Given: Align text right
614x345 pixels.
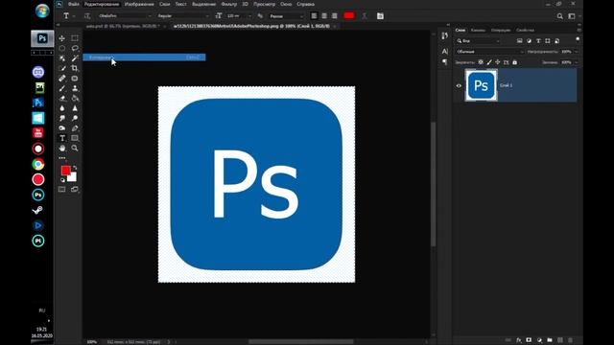Looking at the screenshot, I should click(x=335, y=16).
